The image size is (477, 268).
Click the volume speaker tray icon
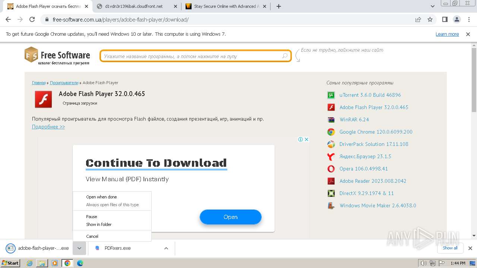tap(424, 263)
